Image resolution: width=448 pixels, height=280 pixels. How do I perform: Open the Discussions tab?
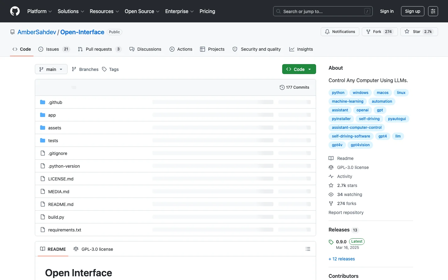(x=145, y=49)
